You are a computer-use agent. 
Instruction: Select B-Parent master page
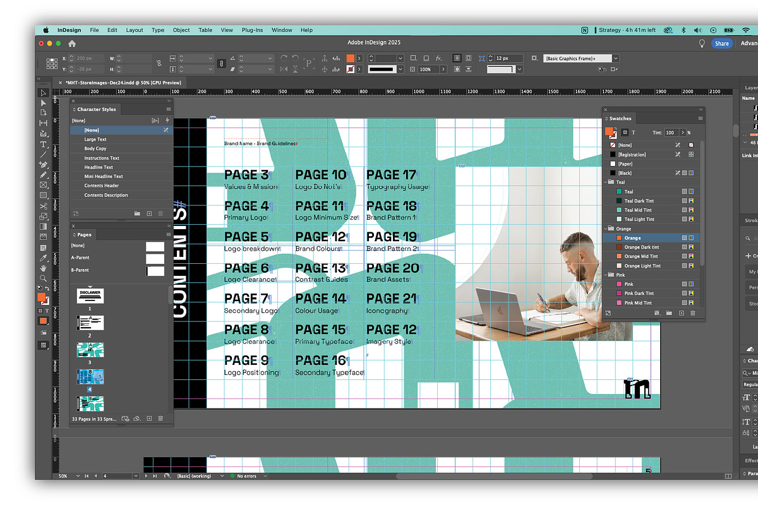tap(118, 270)
